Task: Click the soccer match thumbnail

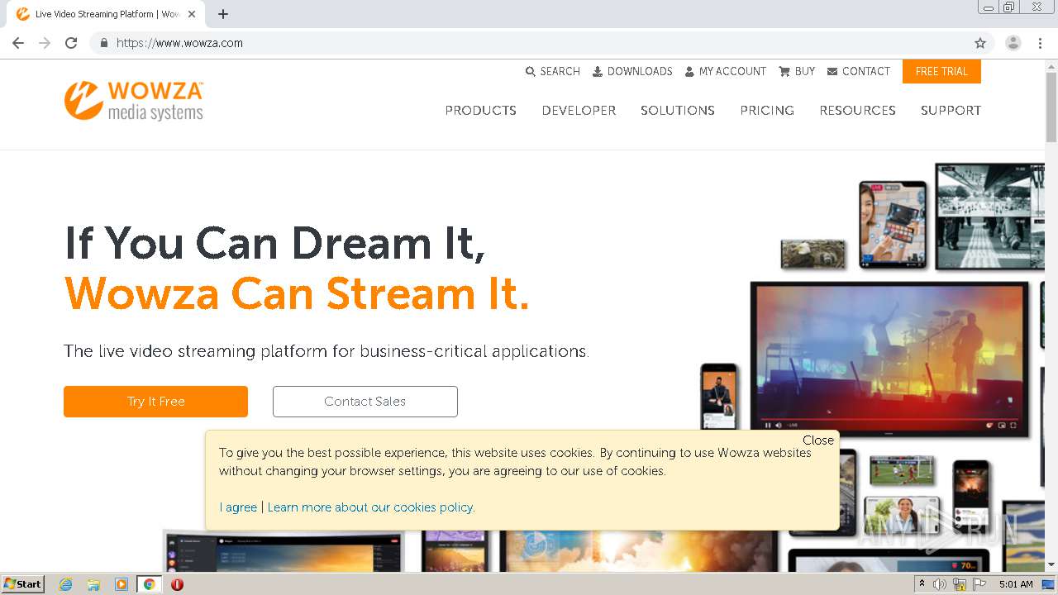Action: point(901,469)
